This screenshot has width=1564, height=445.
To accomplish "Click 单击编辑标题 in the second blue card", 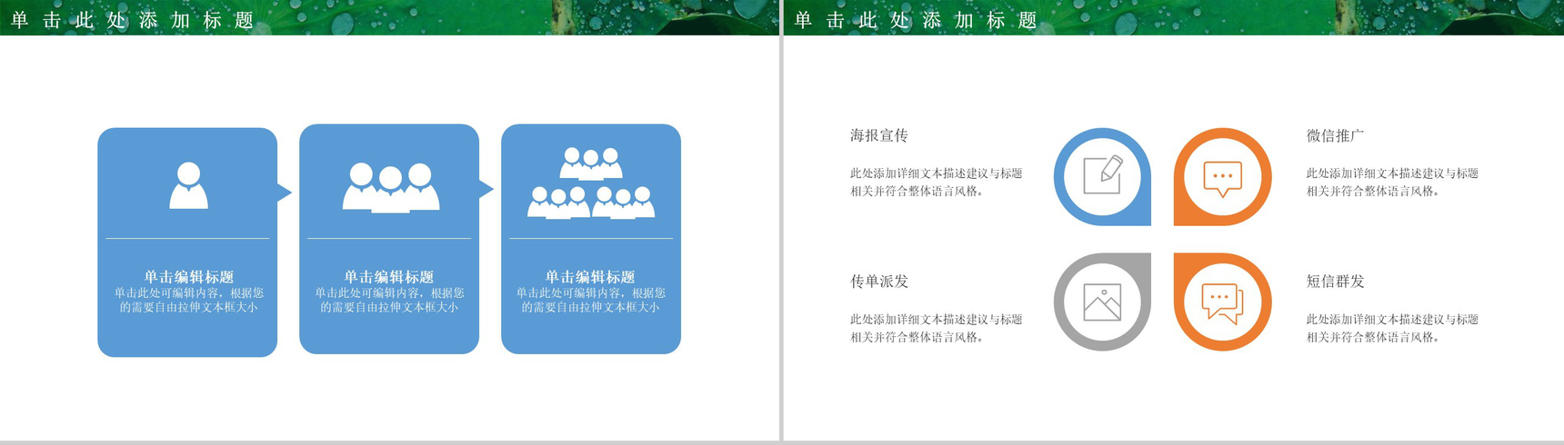I will coord(389,277).
